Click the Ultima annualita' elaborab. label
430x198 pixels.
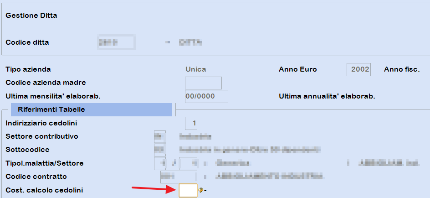point(327,96)
